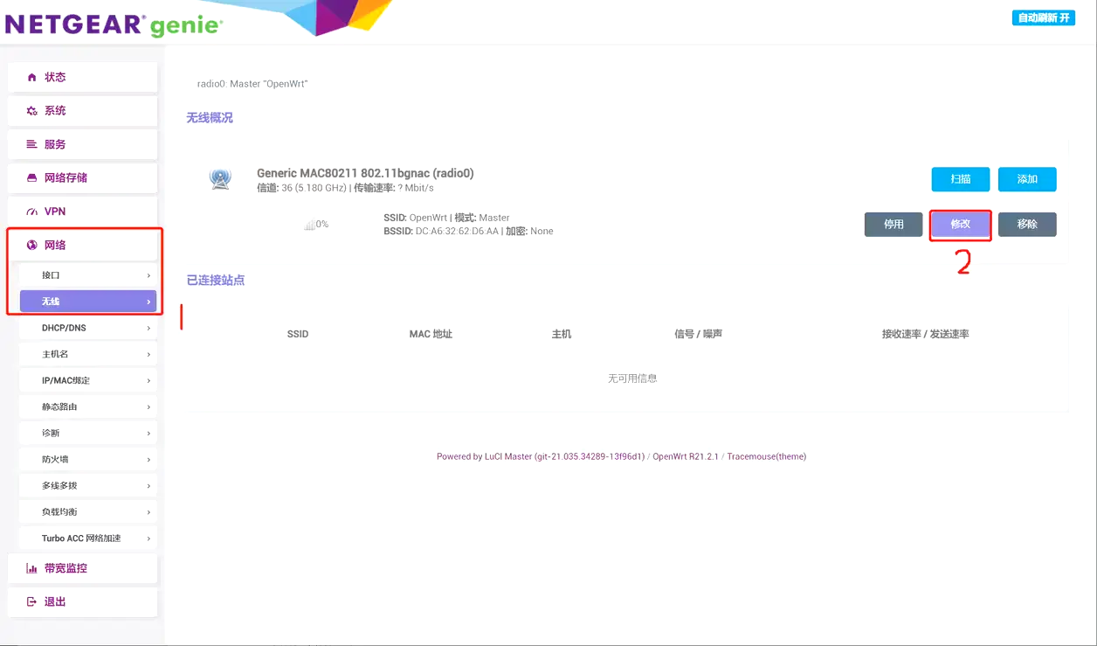Expand the DHCP/DNS chevron arrow
This screenshot has height=646, width=1097.
(148, 329)
